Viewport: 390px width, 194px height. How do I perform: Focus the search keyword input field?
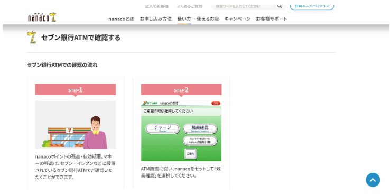(x=243, y=6)
